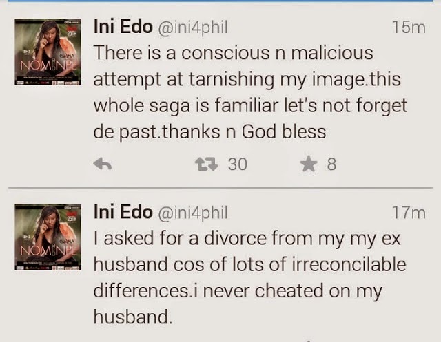
Task: Click the 17m timestamp
Action: pyautogui.click(x=408, y=213)
